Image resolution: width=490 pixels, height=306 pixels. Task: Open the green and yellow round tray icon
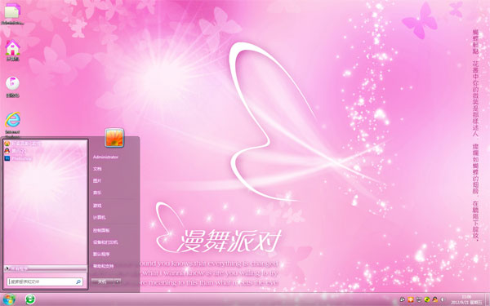tap(427, 299)
